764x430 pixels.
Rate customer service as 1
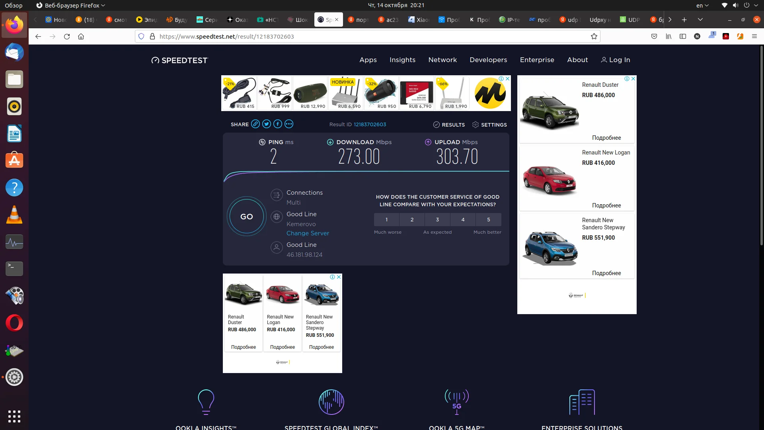pos(386,219)
